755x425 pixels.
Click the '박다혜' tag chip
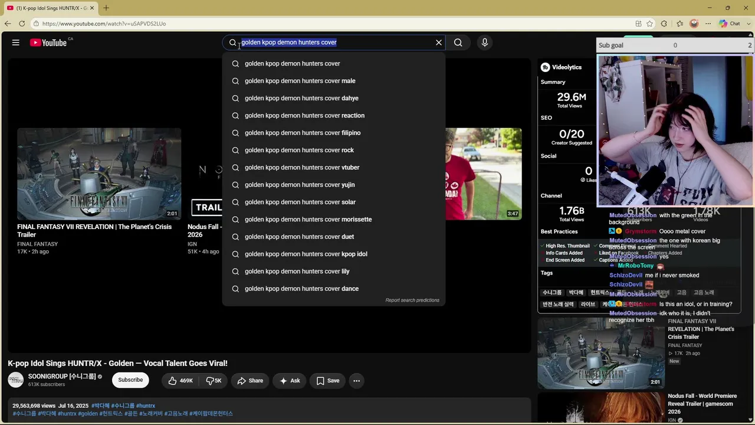coord(576,292)
